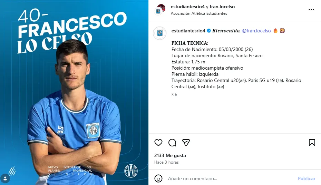Screen dimensions: 321x185
Task: Open estudiantesrio4 username in post header
Action: (187, 7)
